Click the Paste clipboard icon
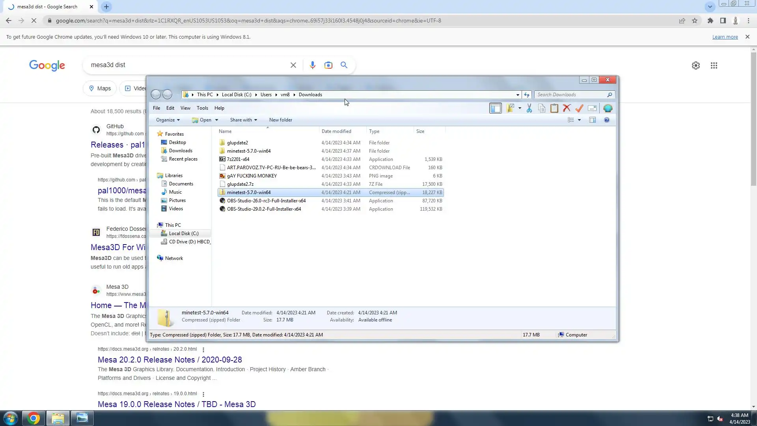 (554, 108)
